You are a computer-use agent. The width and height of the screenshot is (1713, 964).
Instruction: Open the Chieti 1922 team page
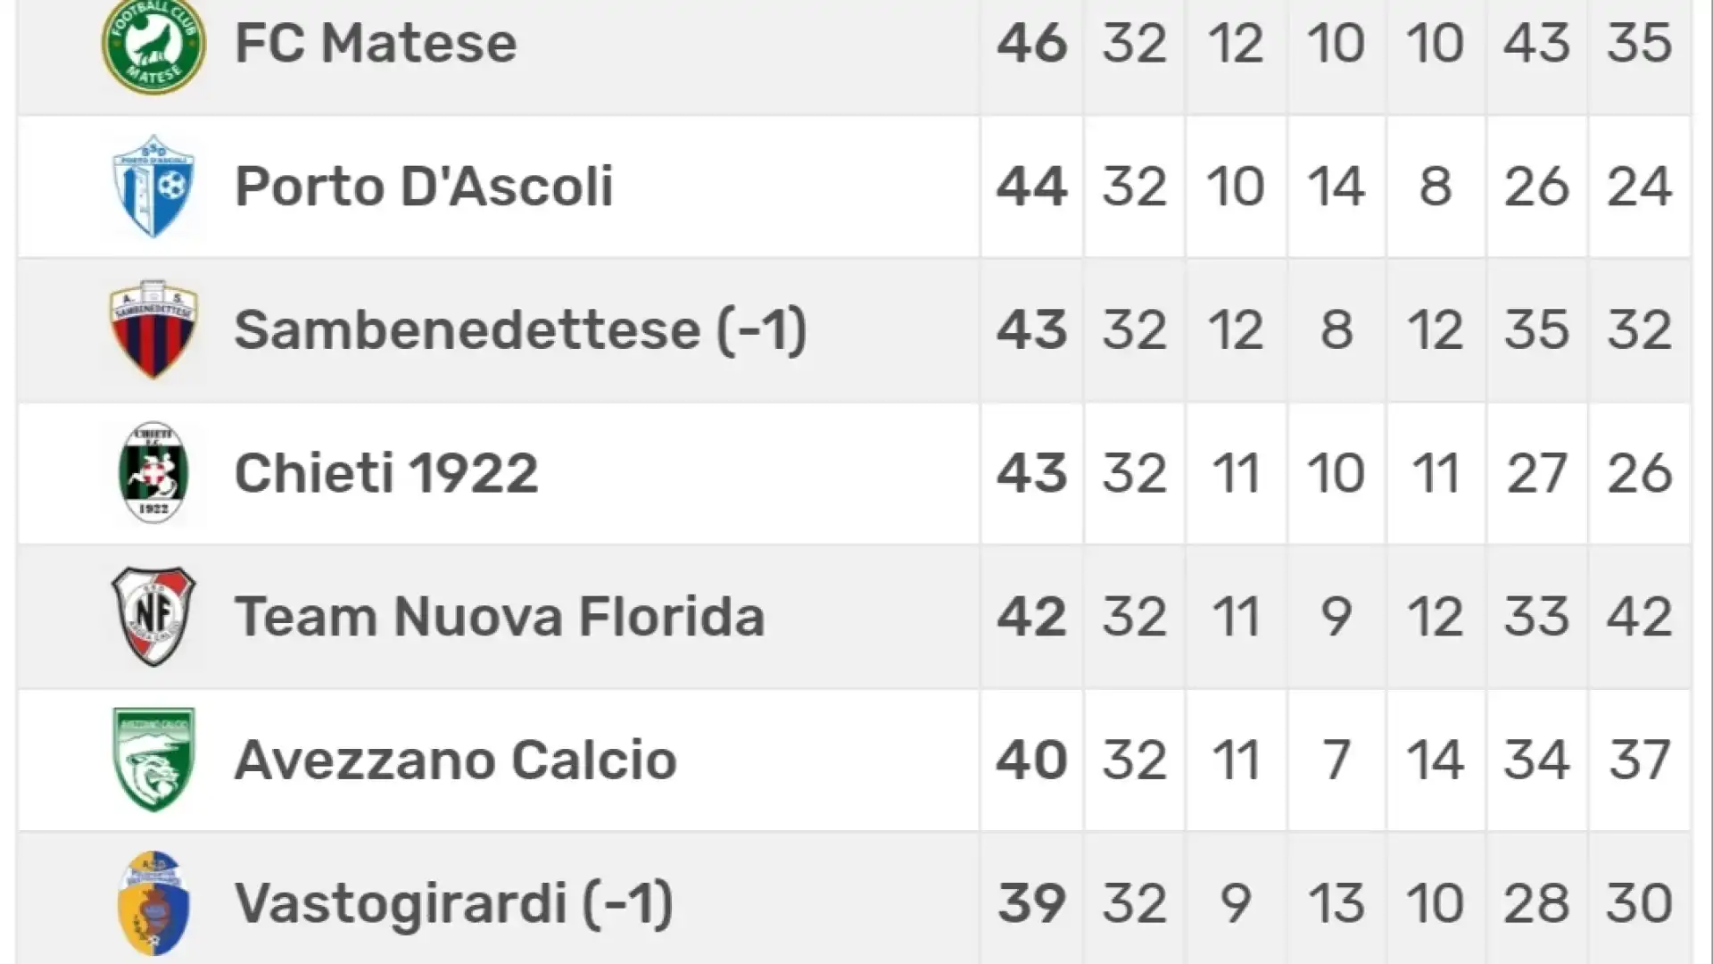[386, 473]
